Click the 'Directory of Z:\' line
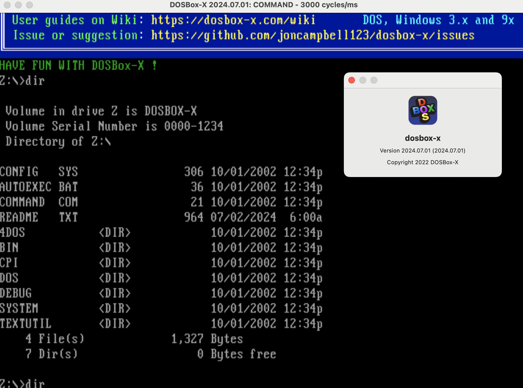 point(58,141)
